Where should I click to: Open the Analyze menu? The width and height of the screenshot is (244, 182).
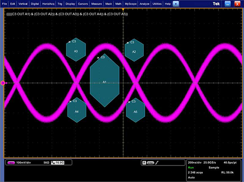144,4
